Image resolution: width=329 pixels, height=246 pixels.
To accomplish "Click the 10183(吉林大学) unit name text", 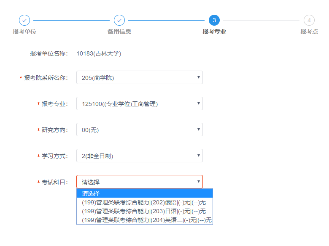I will pyautogui.click(x=99, y=53).
